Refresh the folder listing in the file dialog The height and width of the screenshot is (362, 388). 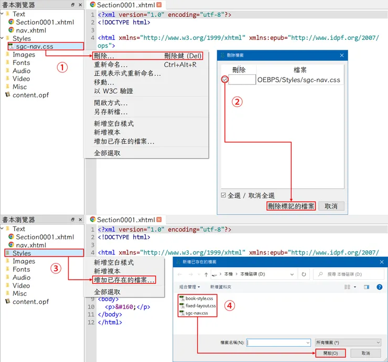[x=304, y=274]
